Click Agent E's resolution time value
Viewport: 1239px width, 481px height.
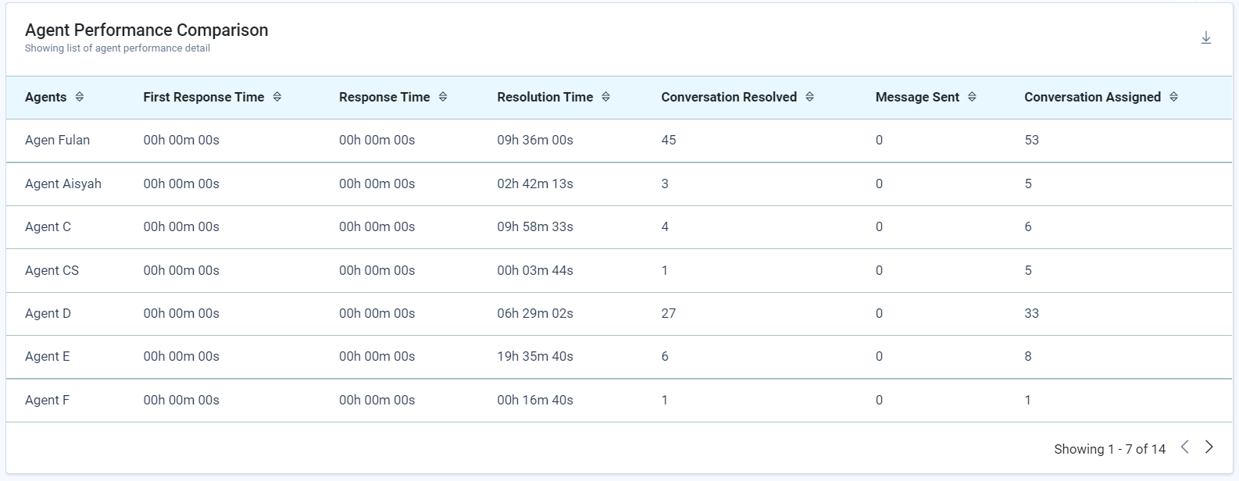point(534,356)
